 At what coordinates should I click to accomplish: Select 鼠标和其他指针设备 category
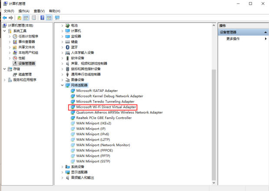86,69
